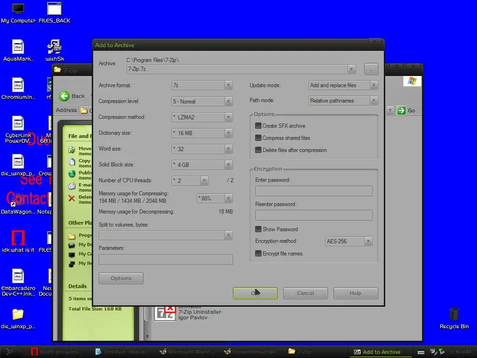Select Embarcadero Dev-C++ shortcut icon

[18, 283]
